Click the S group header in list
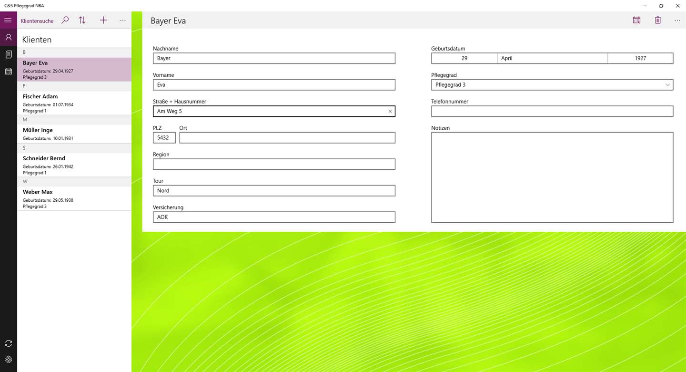 click(74, 148)
